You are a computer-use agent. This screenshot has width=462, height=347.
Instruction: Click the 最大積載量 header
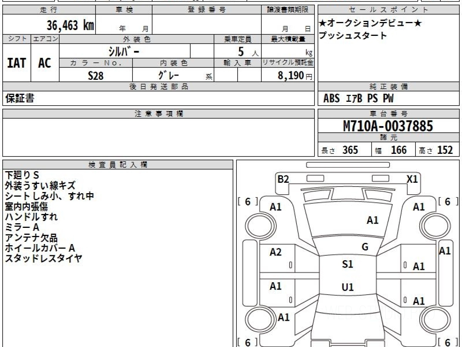(288, 39)
